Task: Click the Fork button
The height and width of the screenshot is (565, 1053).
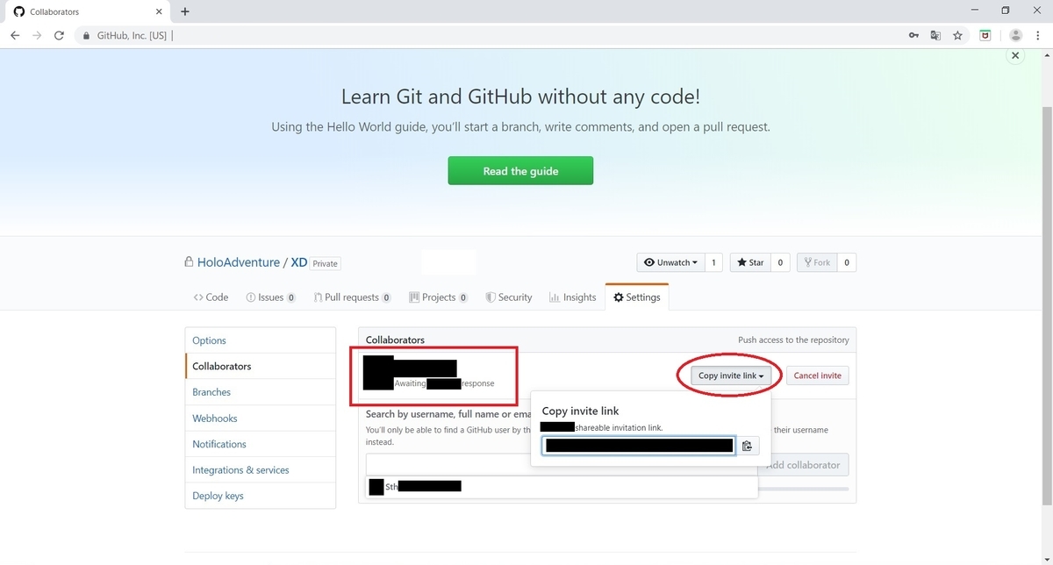Action: tap(816, 262)
